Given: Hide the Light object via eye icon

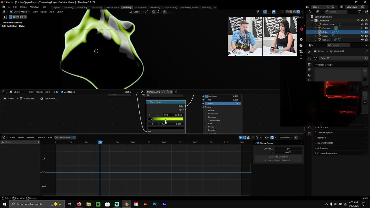Looking at the screenshot, I should click(x=362, y=36).
